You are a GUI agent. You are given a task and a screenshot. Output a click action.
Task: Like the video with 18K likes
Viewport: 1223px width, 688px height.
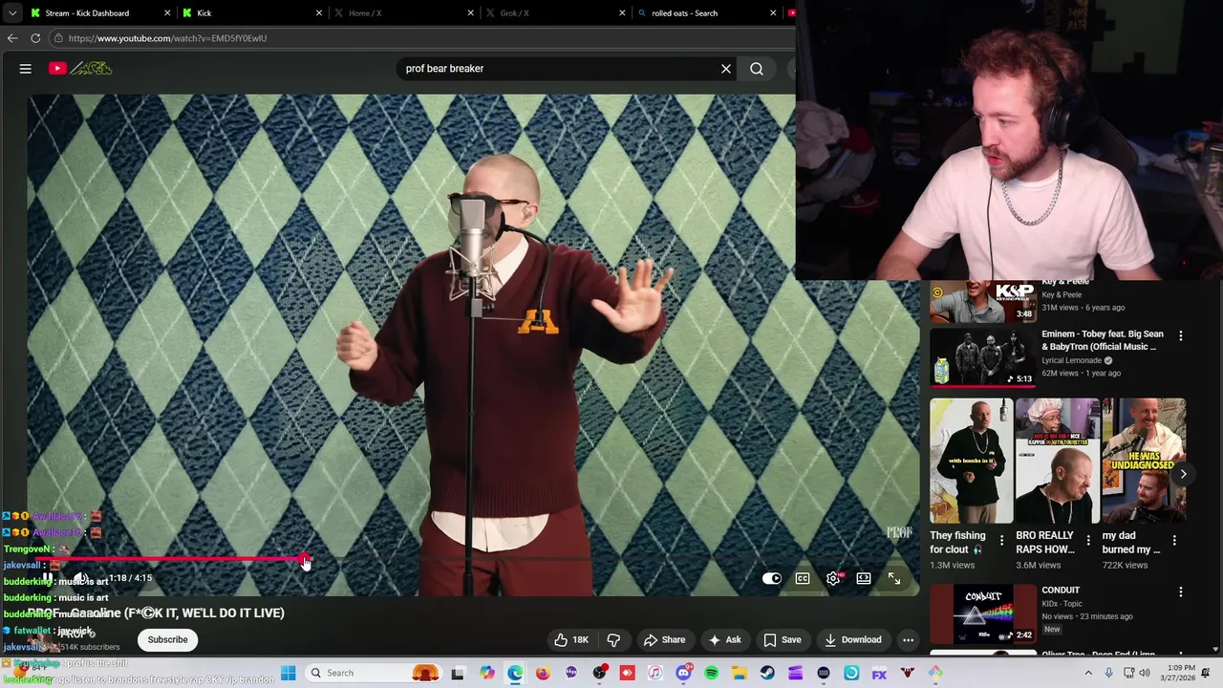[x=571, y=640]
